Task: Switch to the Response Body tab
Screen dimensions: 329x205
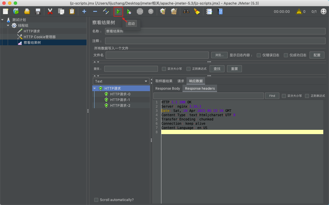Action: [168, 89]
